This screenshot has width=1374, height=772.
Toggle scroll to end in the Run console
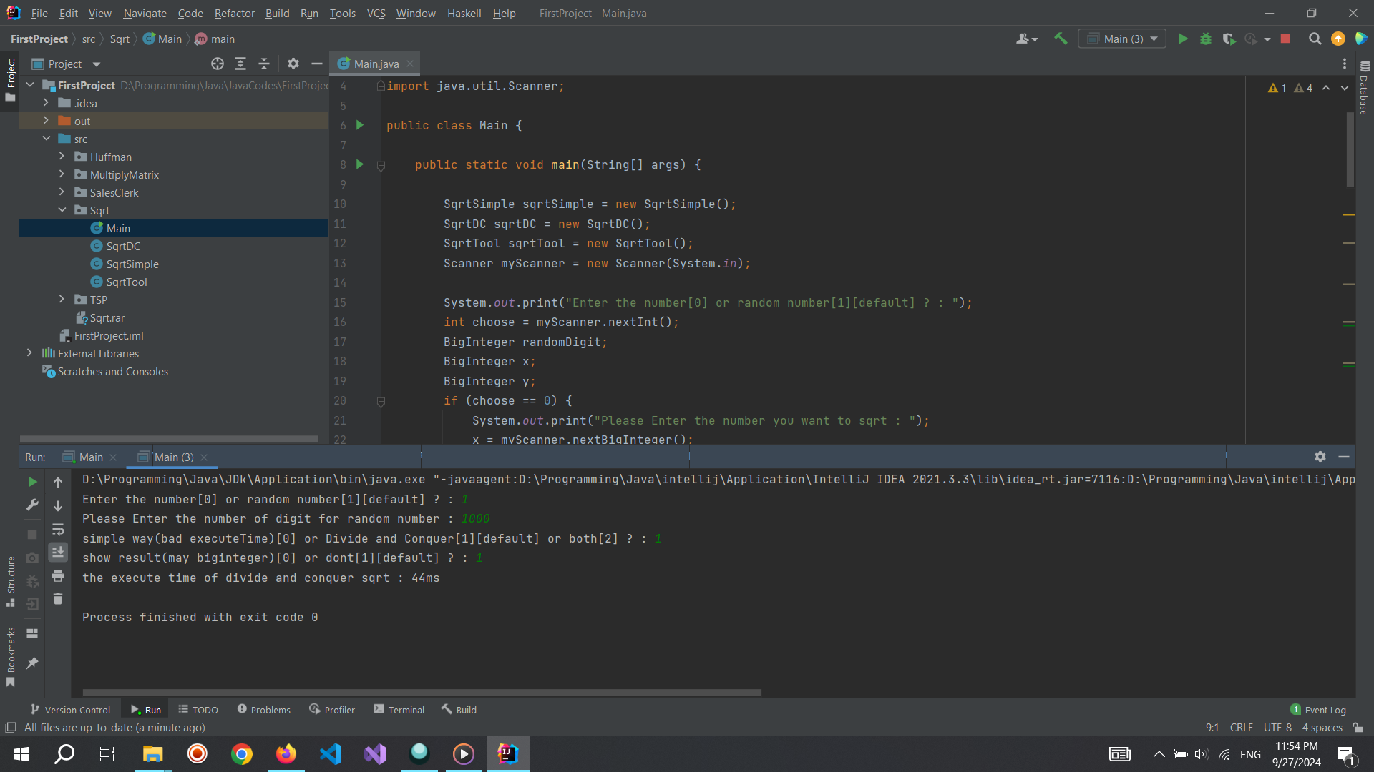click(x=58, y=553)
